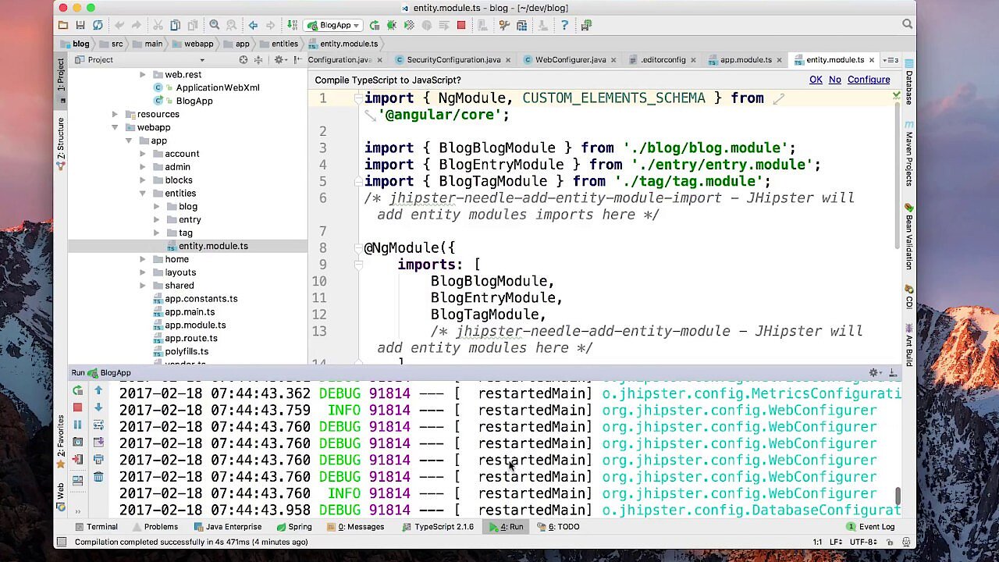The height and width of the screenshot is (562, 999).
Task: Toggle soft-wrap in the Run console
Action: click(98, 425)
